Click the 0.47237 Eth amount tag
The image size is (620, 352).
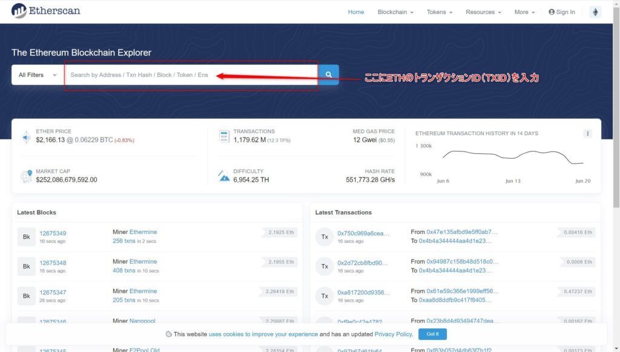(x=576, y=291)
